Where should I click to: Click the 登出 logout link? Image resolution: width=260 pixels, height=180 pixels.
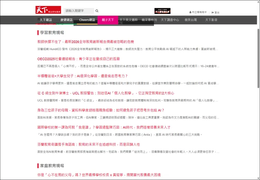(x=217, y=12)
